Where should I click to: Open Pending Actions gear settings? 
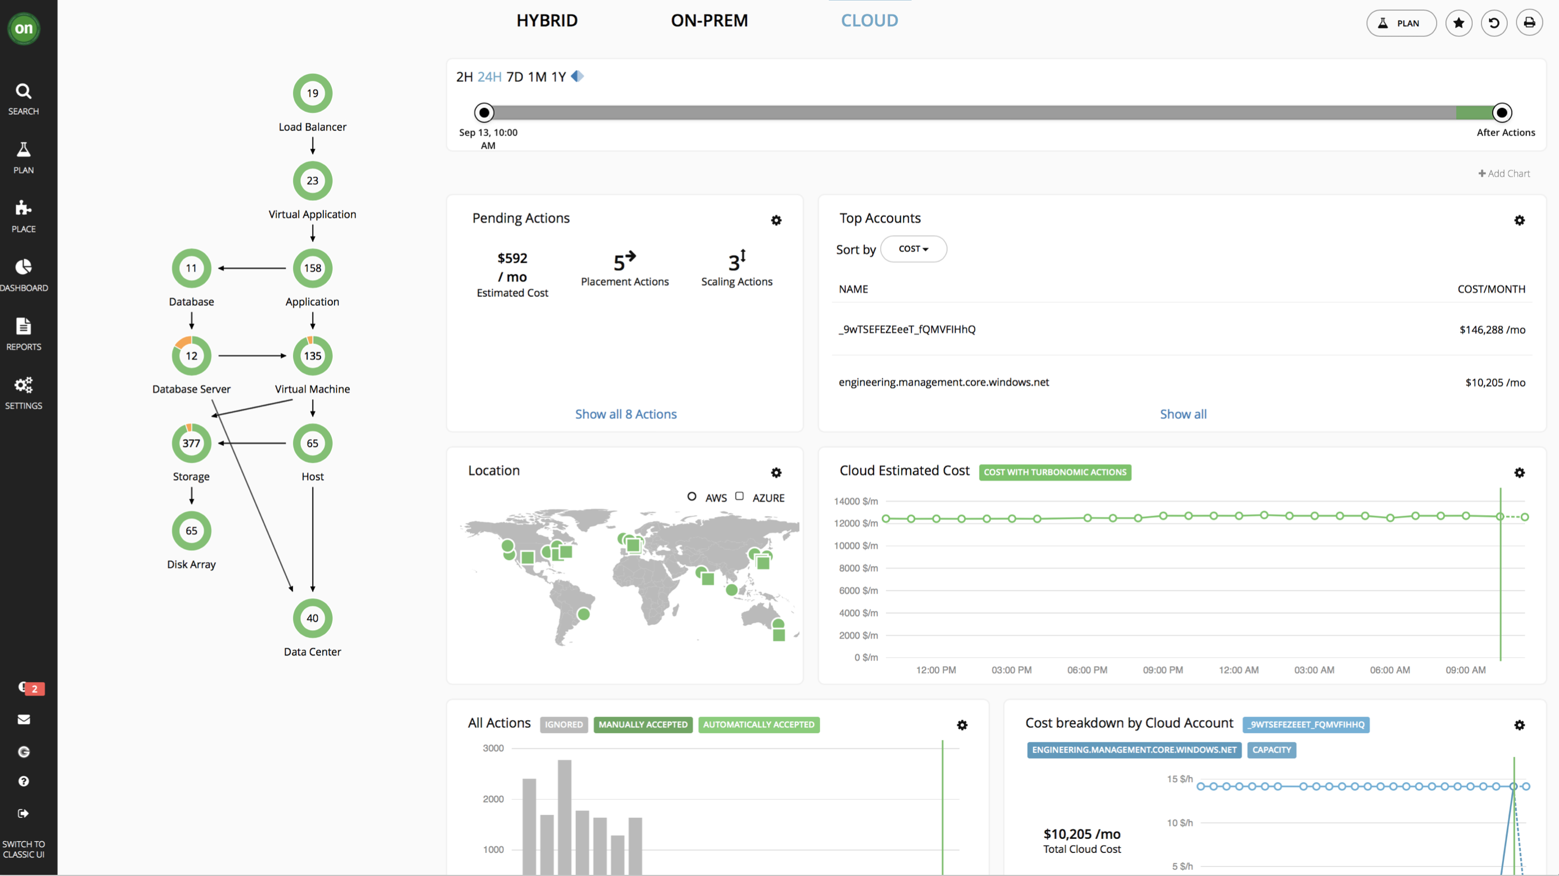tap(776, 220)
